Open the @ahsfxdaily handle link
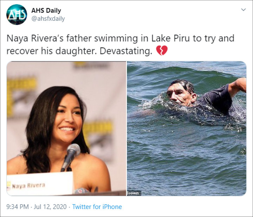This screenshot has width=253, height=217. (48, 19)
